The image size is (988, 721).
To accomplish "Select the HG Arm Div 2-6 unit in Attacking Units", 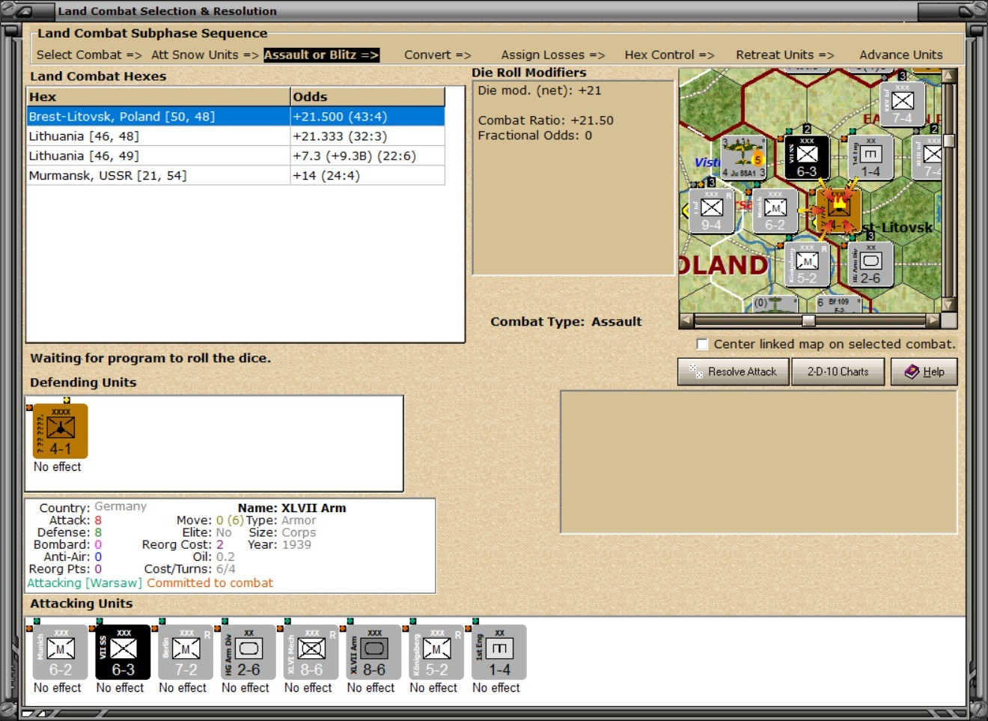I will 248,653.
